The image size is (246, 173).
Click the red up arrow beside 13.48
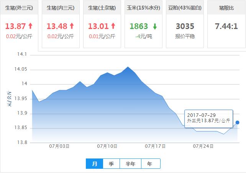point(72,26)
